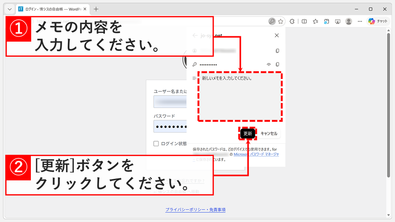Click scrollbar down arrow
Image resolution: width=395 pixels, height=222 pixels.
coord(388,215)
